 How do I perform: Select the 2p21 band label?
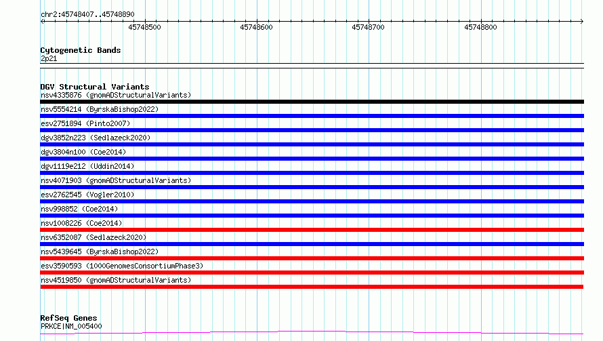click(x=49, y=58)
